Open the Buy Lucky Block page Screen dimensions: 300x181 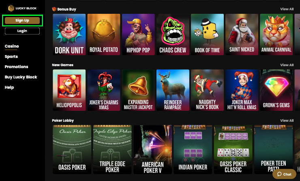point(21,77)
